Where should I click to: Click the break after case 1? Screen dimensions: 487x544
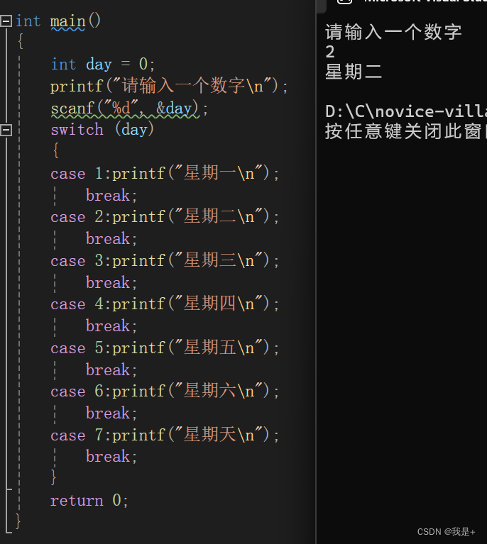coord(111,195)
